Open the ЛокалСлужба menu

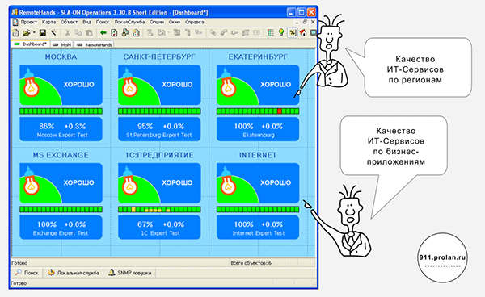129,22
